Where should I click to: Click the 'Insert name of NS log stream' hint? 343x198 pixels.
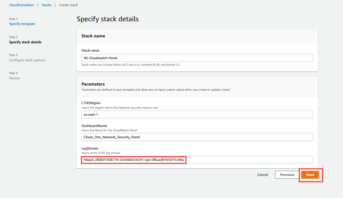101,153
